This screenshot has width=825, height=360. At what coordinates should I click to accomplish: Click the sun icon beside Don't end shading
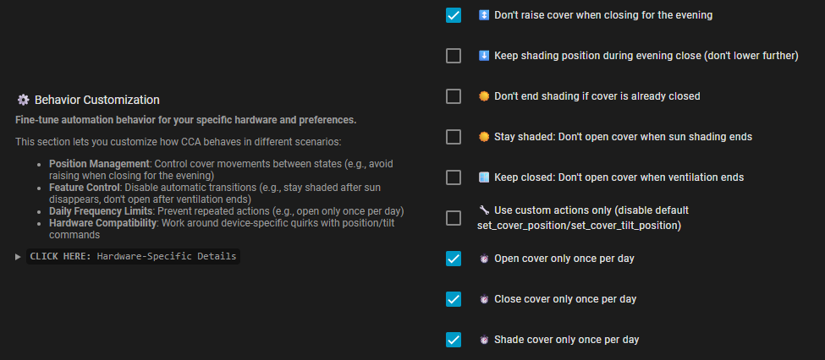point(484,96)
